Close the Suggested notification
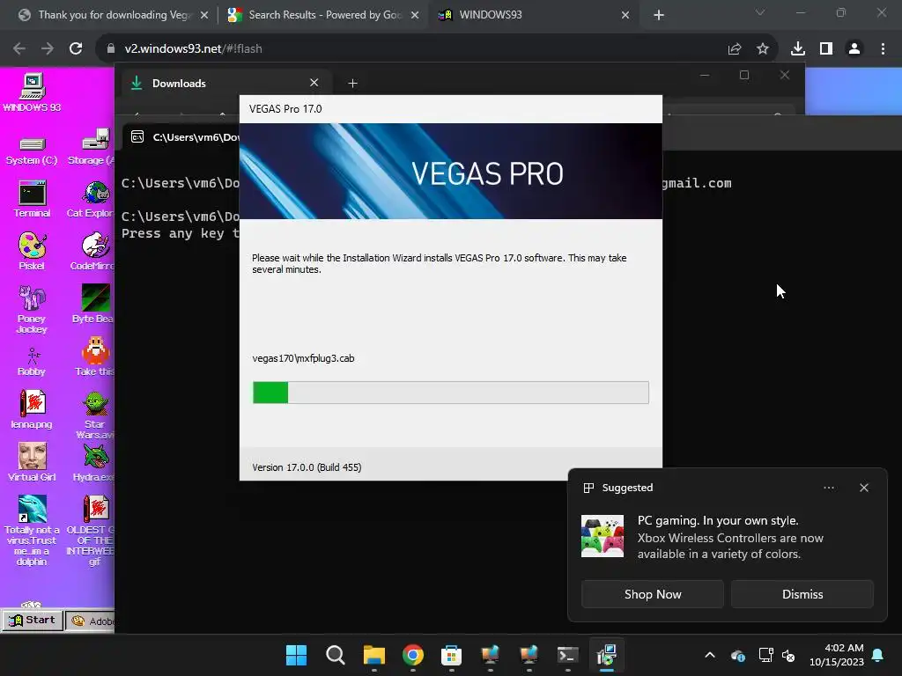Viewport: 902px width, 676px height. tap(864, 488)
